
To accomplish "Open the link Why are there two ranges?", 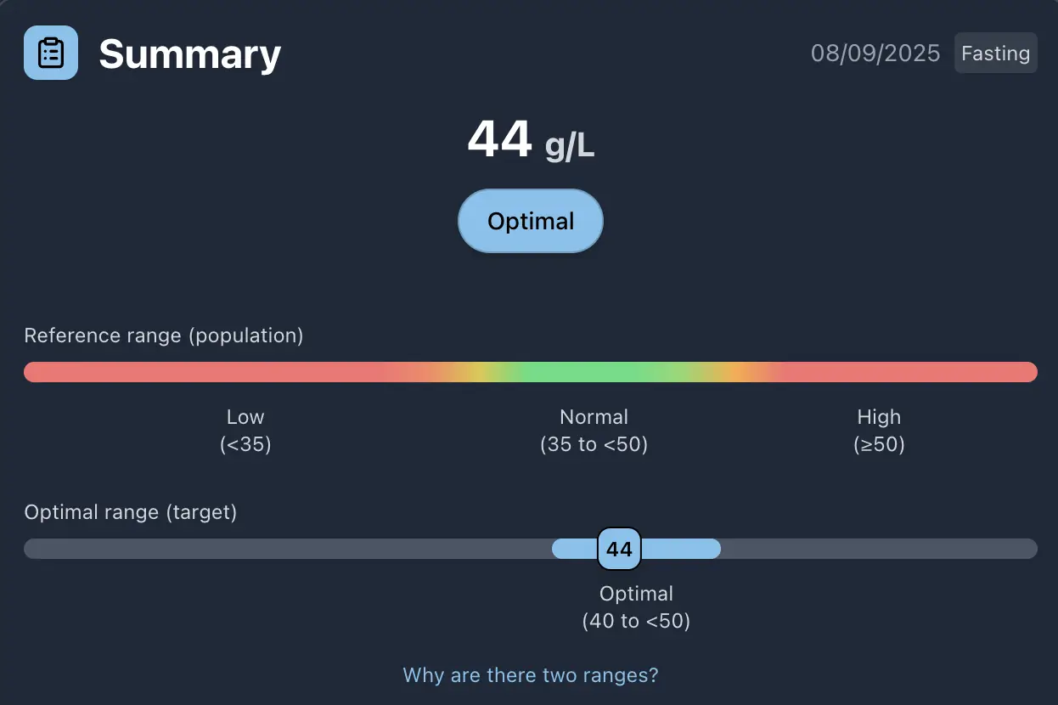I will point(530,674).
